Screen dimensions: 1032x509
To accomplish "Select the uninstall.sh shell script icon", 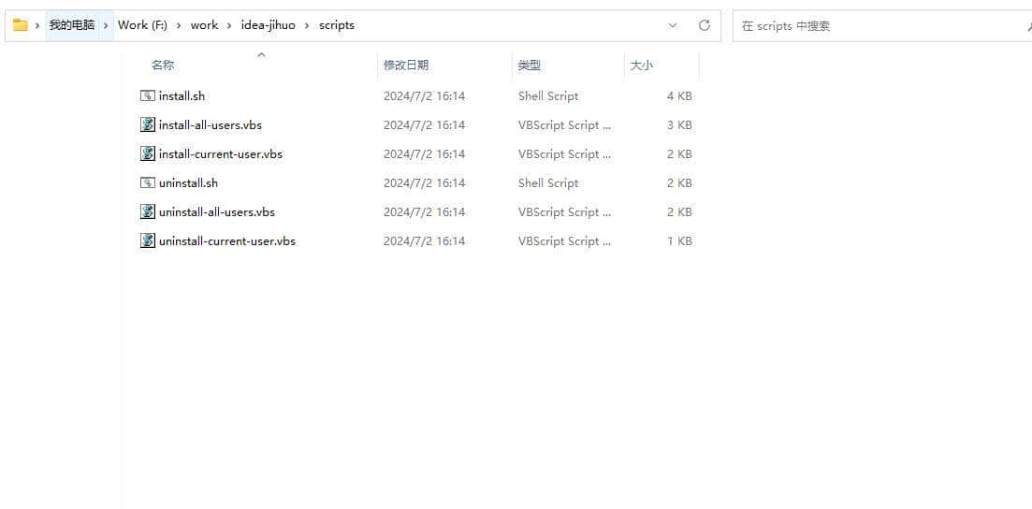I will click(148, 182).
